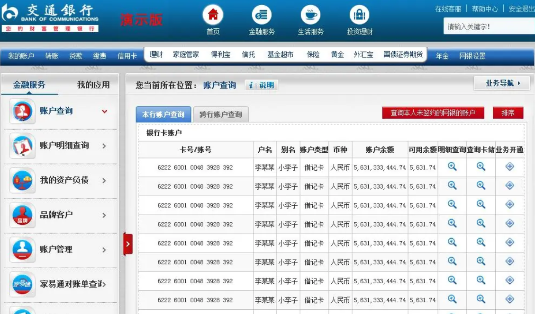Open the 我的账户 menu

pos(21,56)
